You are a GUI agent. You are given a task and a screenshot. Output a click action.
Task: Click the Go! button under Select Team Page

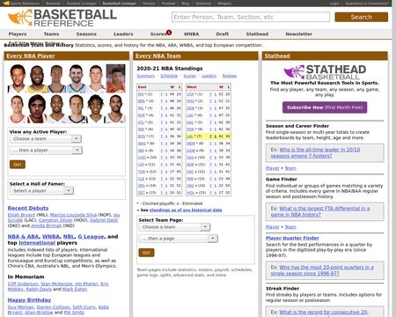coord(146,253)
